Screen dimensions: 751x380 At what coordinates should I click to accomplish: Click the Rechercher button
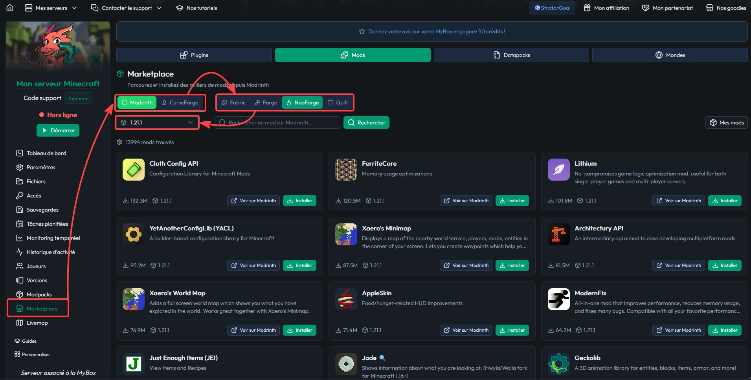click(366, 122)
